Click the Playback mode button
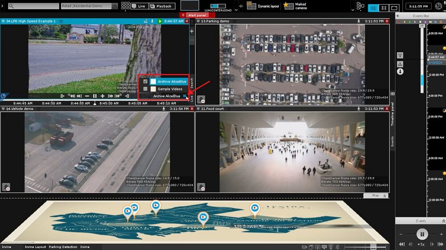The height and width of the screenshot is (250, 446). tap(161, 6)
